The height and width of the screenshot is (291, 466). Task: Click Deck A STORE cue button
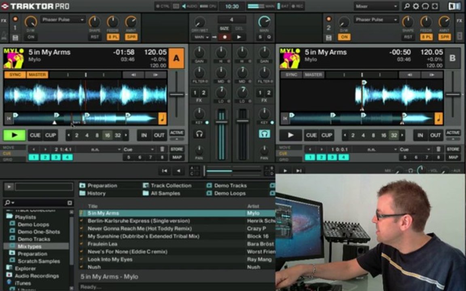pyautogui.click(x=177, y=149)
